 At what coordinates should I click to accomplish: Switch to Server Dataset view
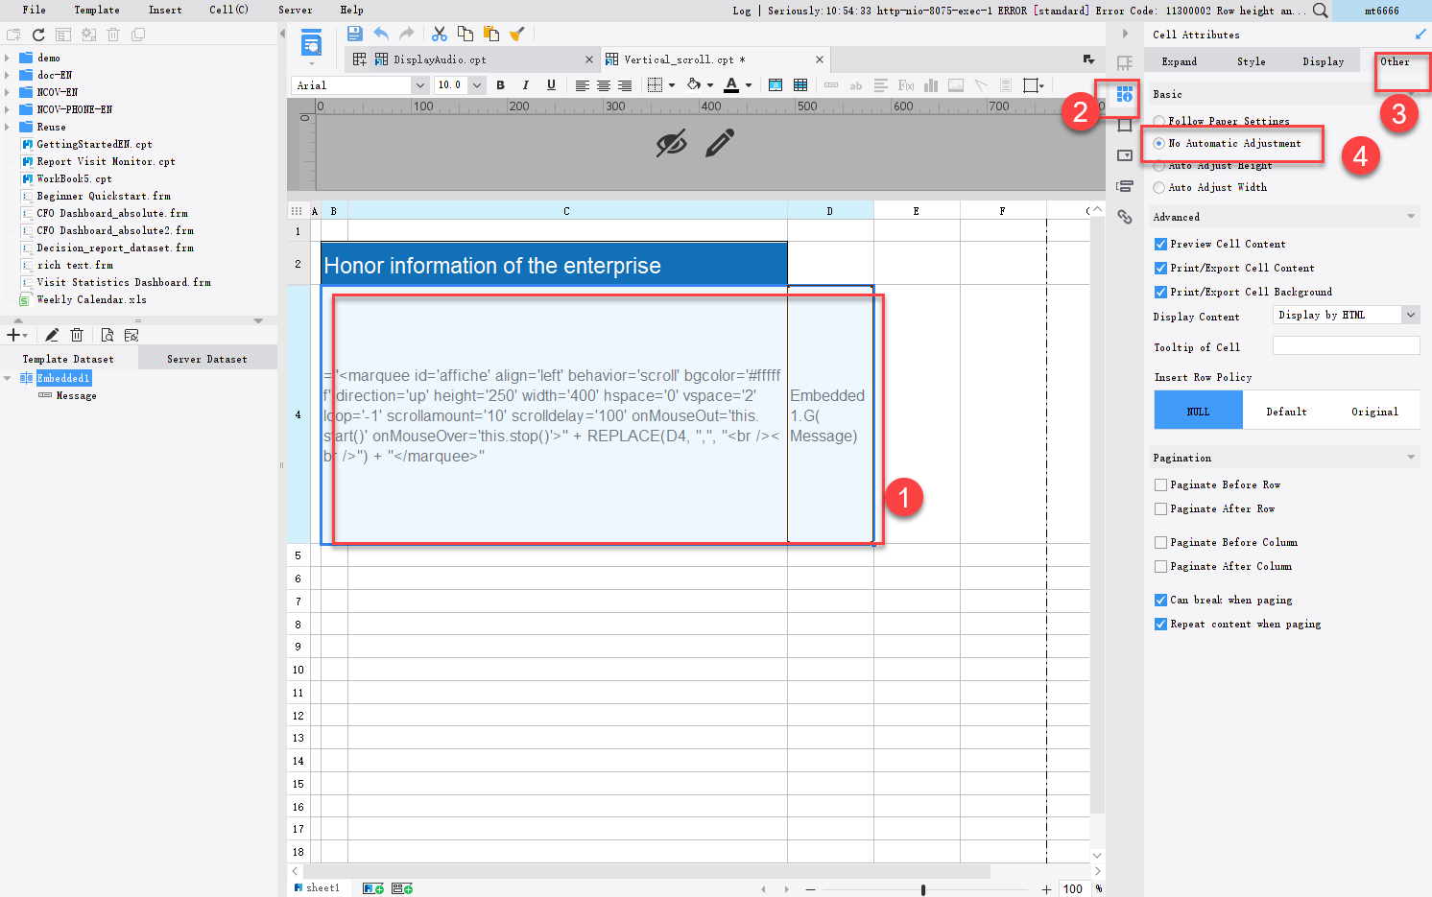[206, 357]
